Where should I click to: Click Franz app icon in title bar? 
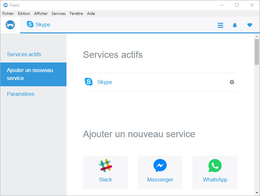(6, 5)
